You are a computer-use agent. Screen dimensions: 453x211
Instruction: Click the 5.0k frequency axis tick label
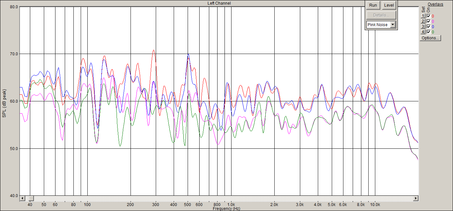coord(332,205)
